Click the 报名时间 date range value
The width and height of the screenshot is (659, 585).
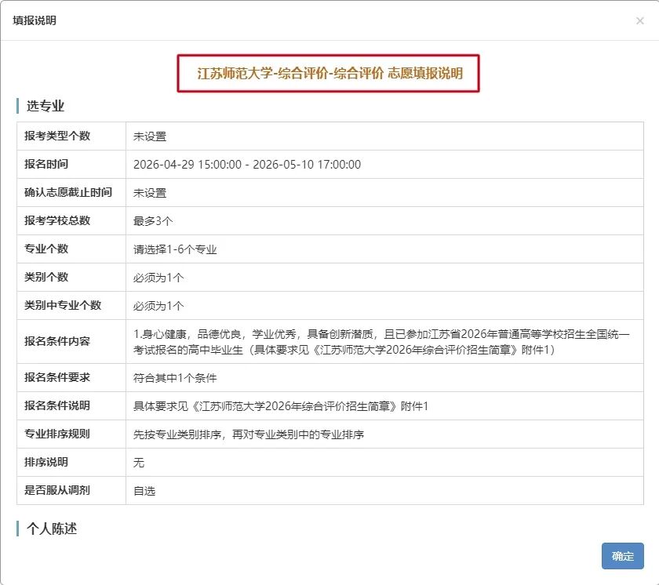245,164
